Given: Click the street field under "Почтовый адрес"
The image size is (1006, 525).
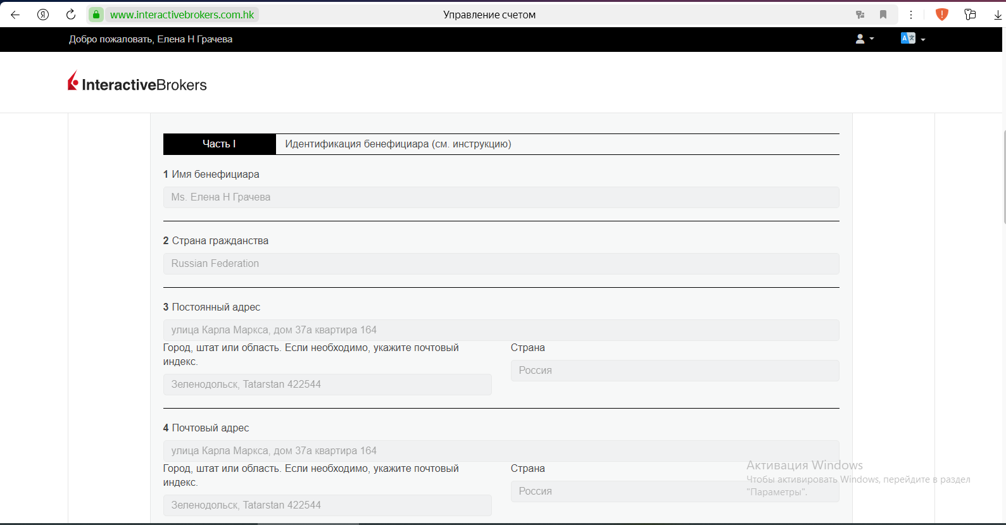Looking at the screenshot, I should (501, 451).
